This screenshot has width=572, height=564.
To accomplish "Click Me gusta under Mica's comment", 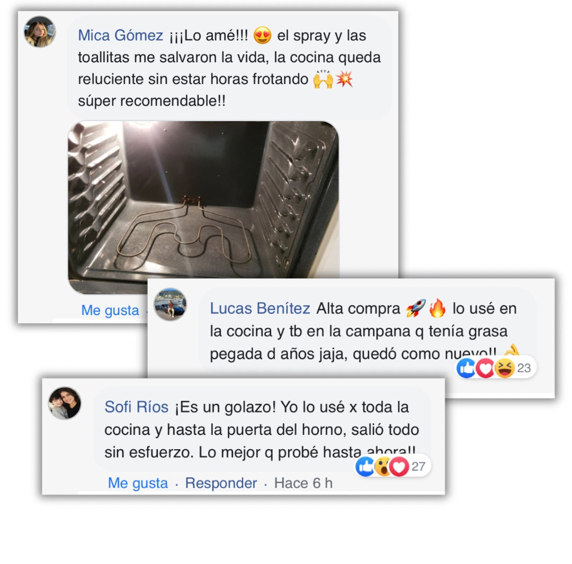I will click(110, 311).
